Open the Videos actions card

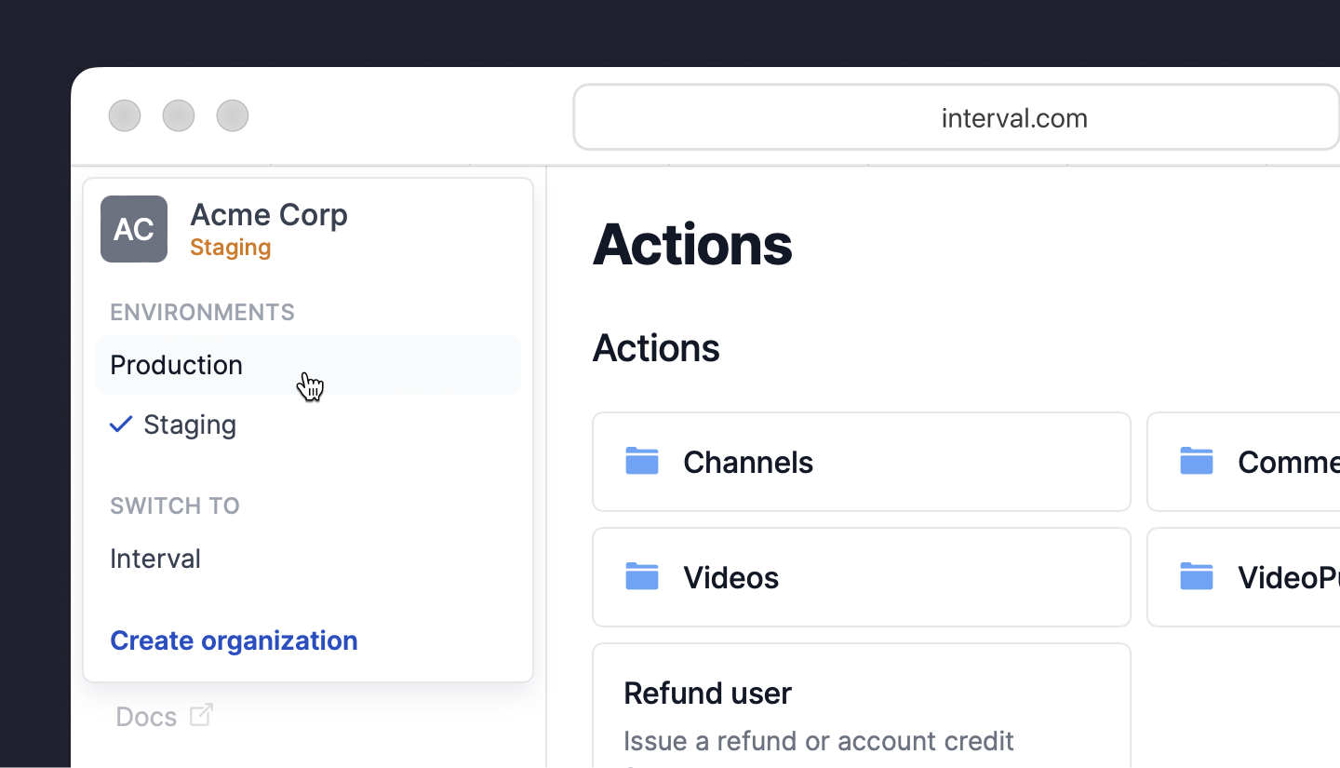[x=861, y=576]
